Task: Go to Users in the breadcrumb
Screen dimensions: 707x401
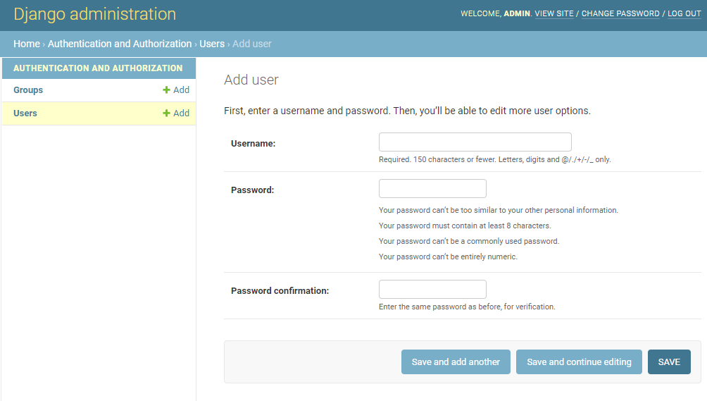Action: coord(212,44)
